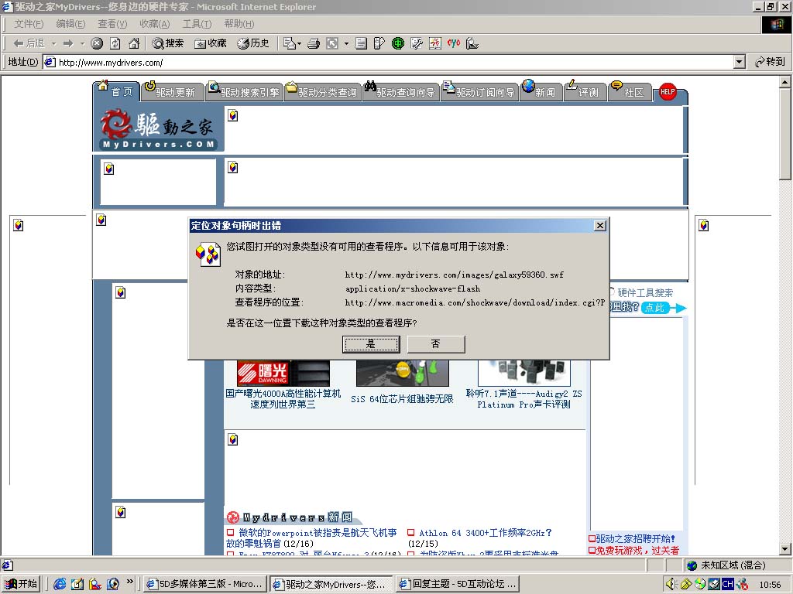Click 是 (Yes) in the error dialog
Viewport: 793px width, 594px height.
pyautogui.click(x=371, y=344)
